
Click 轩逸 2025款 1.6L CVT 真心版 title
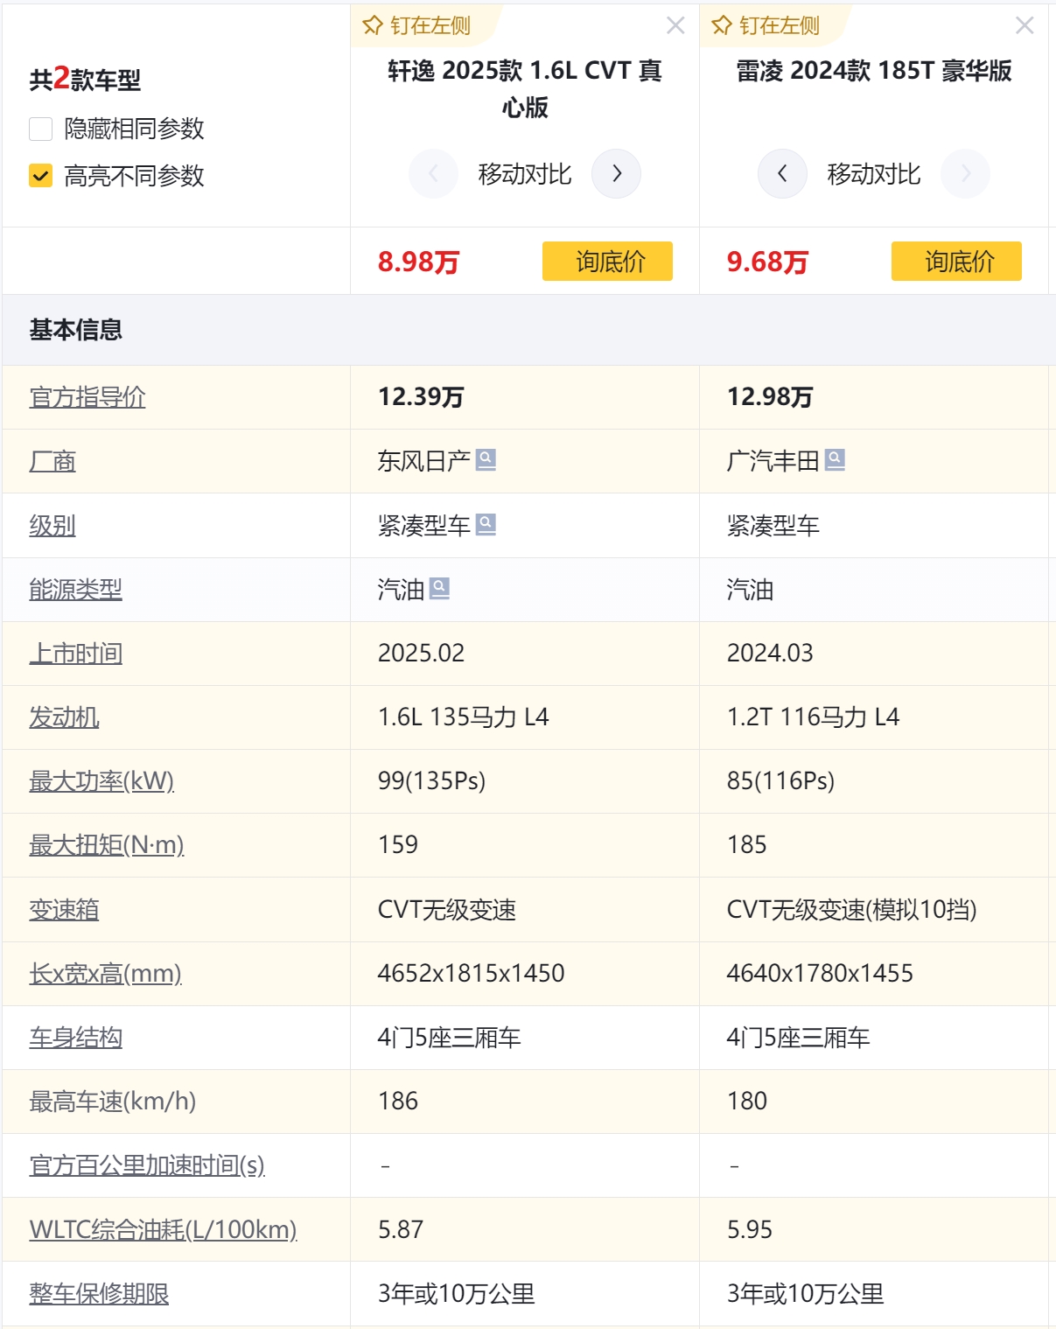(525, 88)
